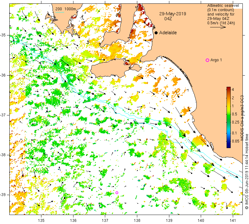
Task: Select the magenta Argo 1 legend circle
Action: tap(207, 60)
